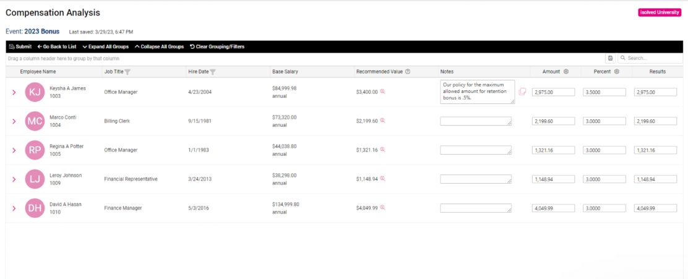688x279 pixels.
Task: Clear Grouping/Filters
Action: point(217,46)
